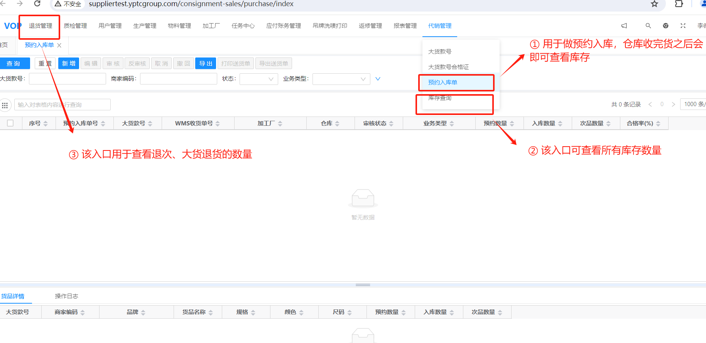The image size is (706, 343).
Task: Open the 业务类型 dropdown
Action: [341, 79]
